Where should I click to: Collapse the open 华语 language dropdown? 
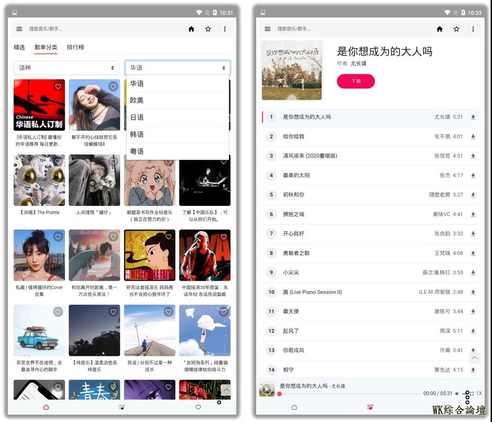click(178, 68)
